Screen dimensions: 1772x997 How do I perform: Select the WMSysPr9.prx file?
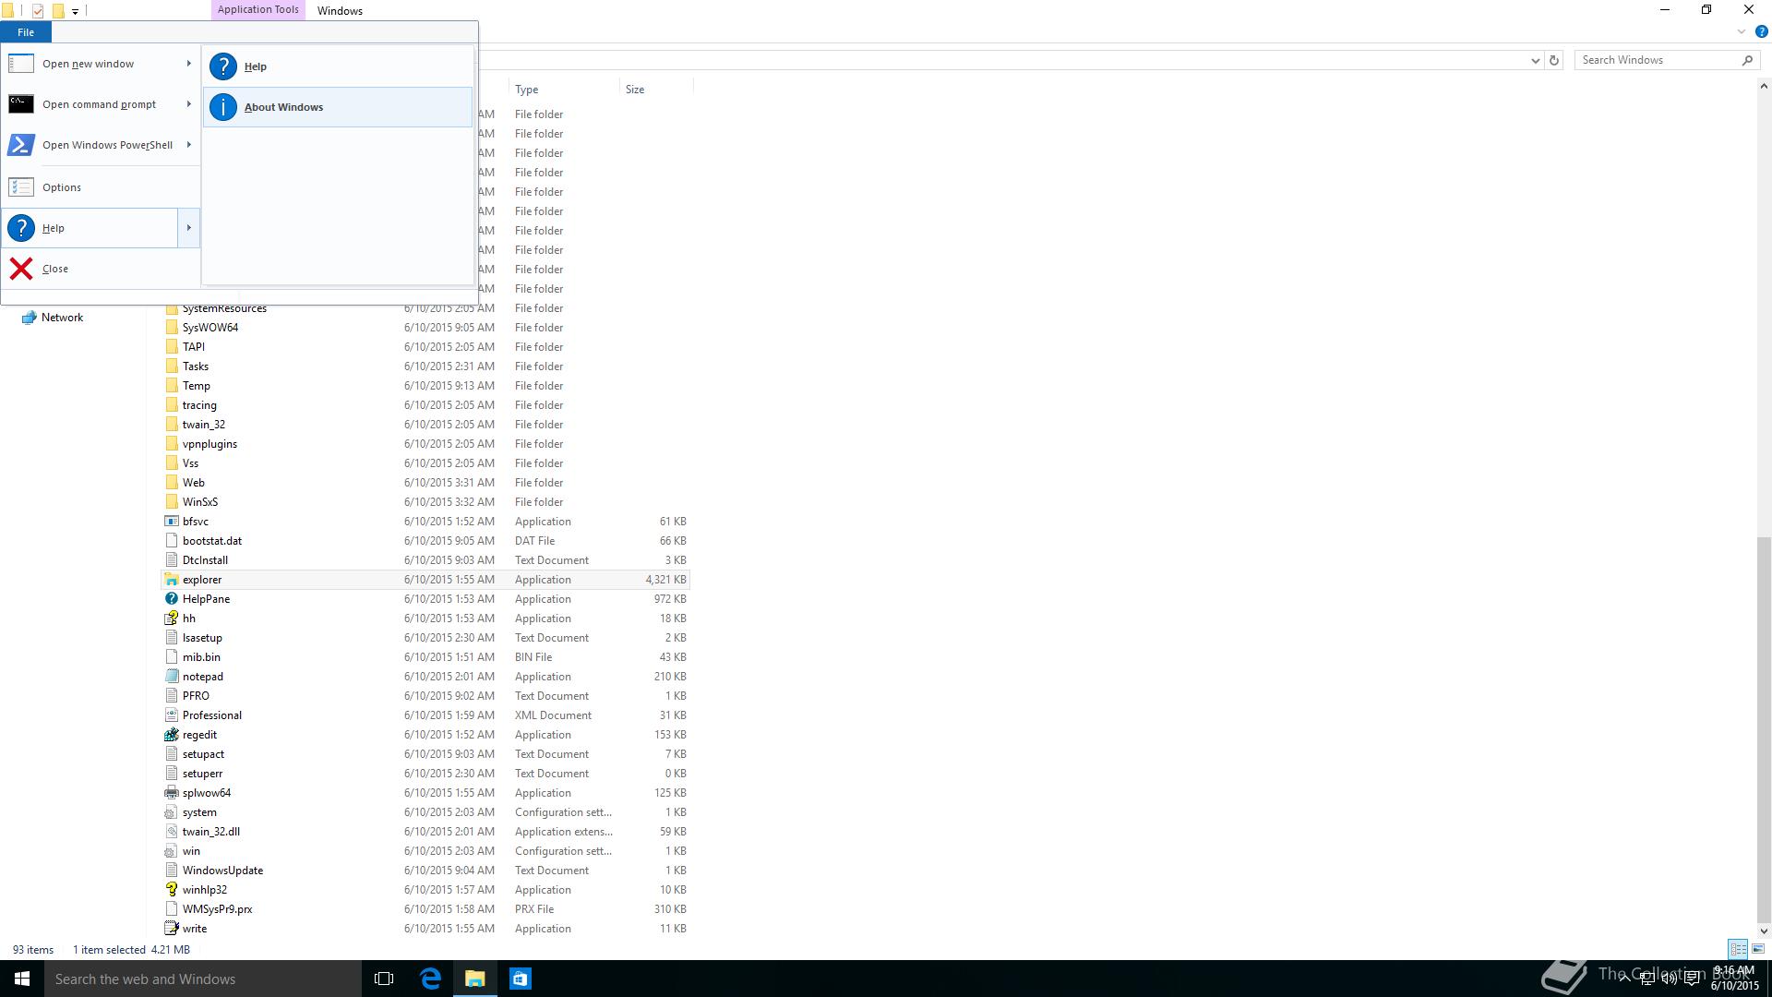[x=217, y=909]
